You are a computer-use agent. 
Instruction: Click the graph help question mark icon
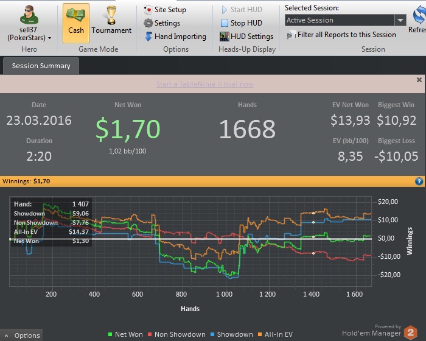pyautogui.click(x=419, y=181)
